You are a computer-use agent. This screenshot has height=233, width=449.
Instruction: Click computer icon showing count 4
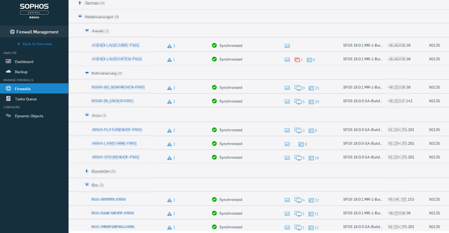pyautogui.click(x=298, y=200)
